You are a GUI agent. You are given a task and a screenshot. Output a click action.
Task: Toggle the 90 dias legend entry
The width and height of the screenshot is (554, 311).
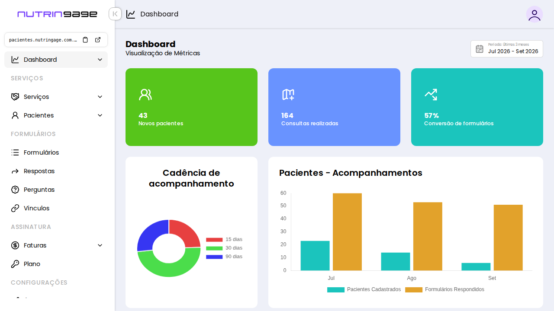(x=224, y=257)
